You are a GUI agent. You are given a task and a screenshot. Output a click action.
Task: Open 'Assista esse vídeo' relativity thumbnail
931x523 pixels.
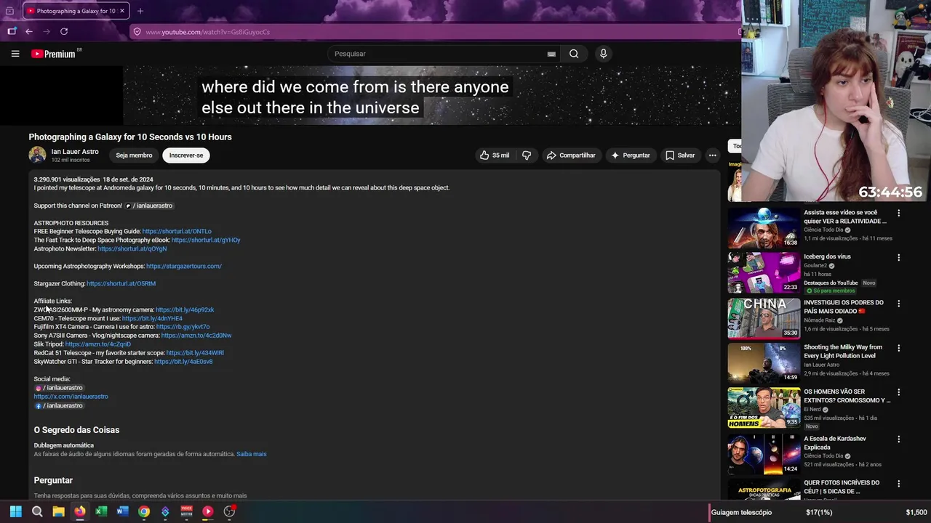coord(764,227)
